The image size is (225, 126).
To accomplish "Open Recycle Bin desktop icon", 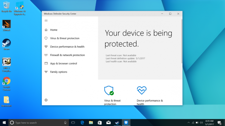I will click(6, 7).
